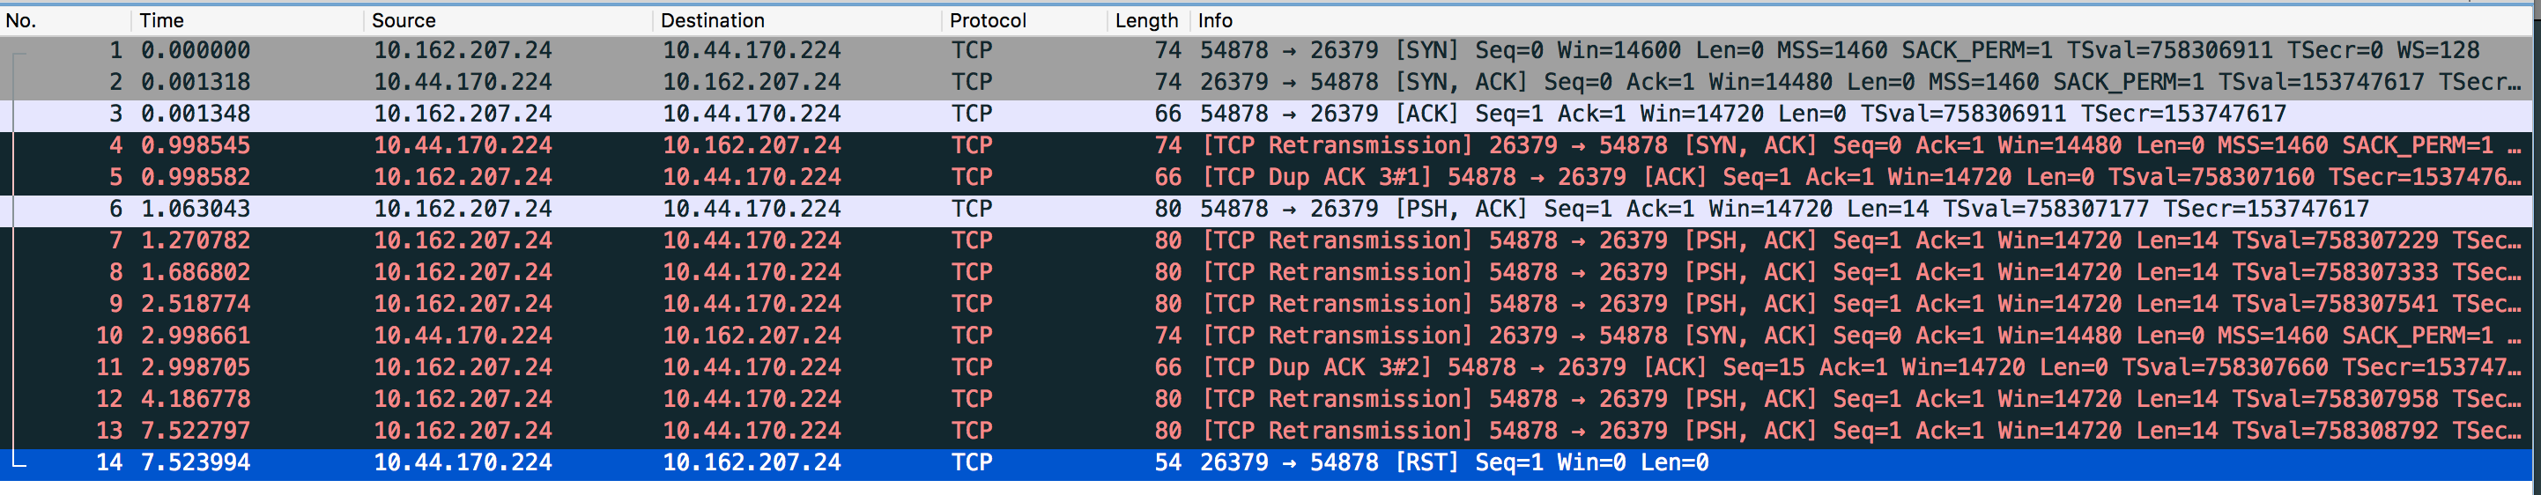This screenshot has height=495, width=2541.
Task: Select packet 14, the RST packet
Action: (1270, 462)
